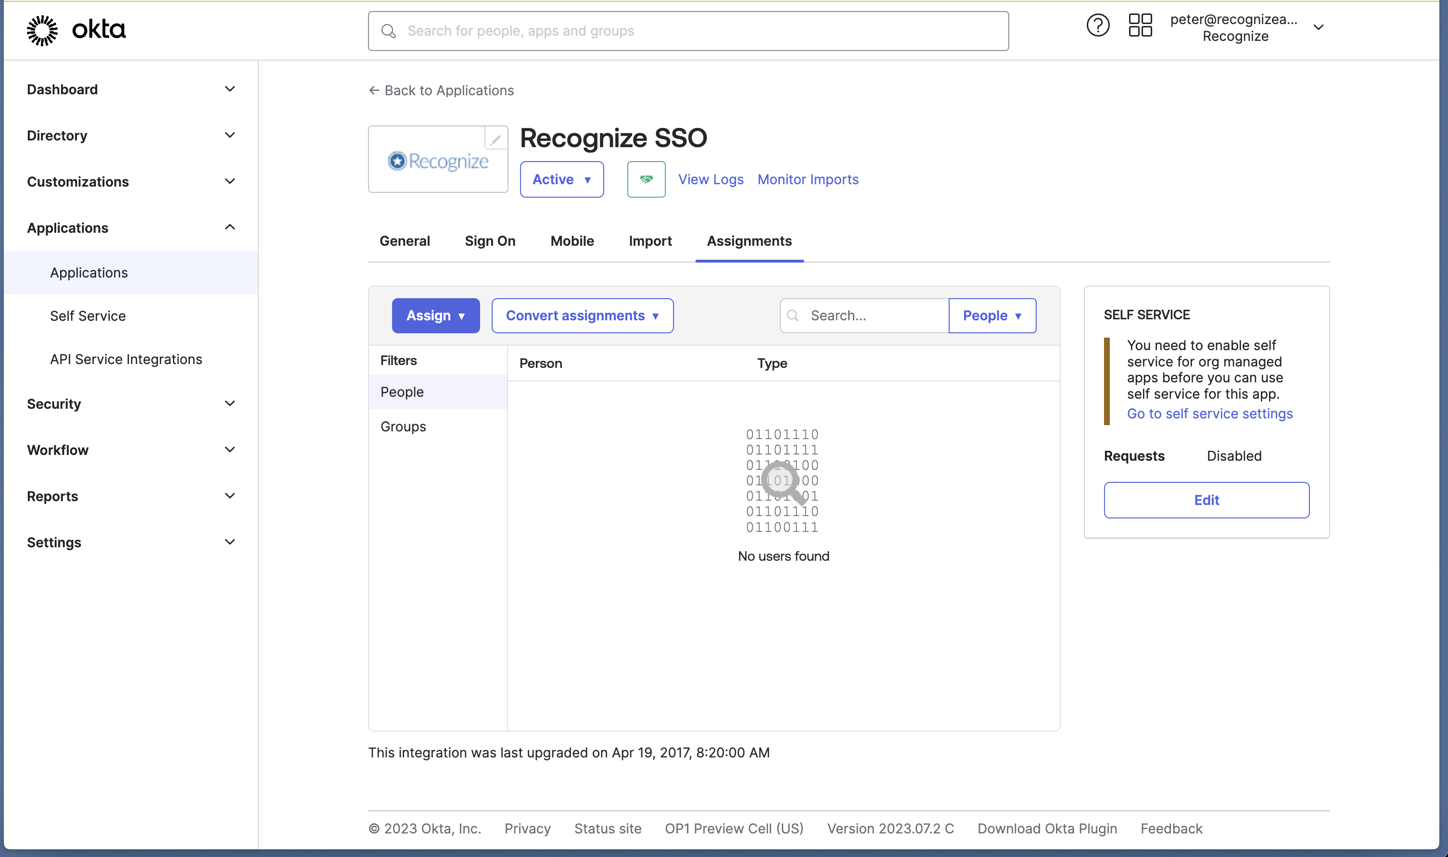Open the peter@recognizea... account dropdown

click(1246, 28)
